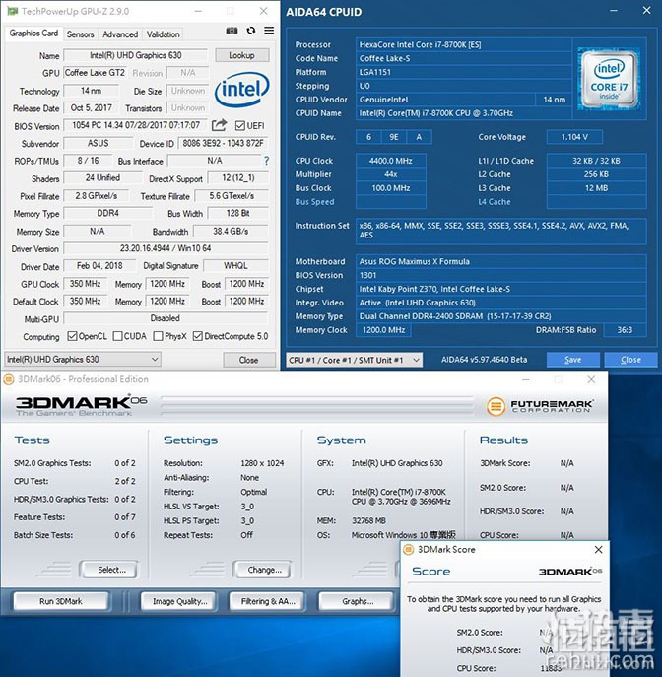Click the 3DMark Score dialog title icon
This screenshot has height=677, width=662.
(x=408, y=550)
